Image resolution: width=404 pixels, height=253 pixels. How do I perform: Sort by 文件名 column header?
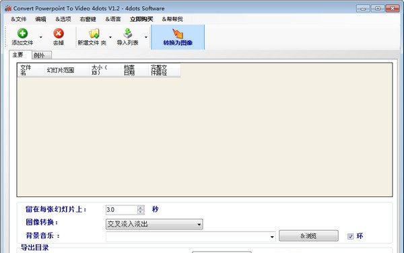tap(31, 70)
